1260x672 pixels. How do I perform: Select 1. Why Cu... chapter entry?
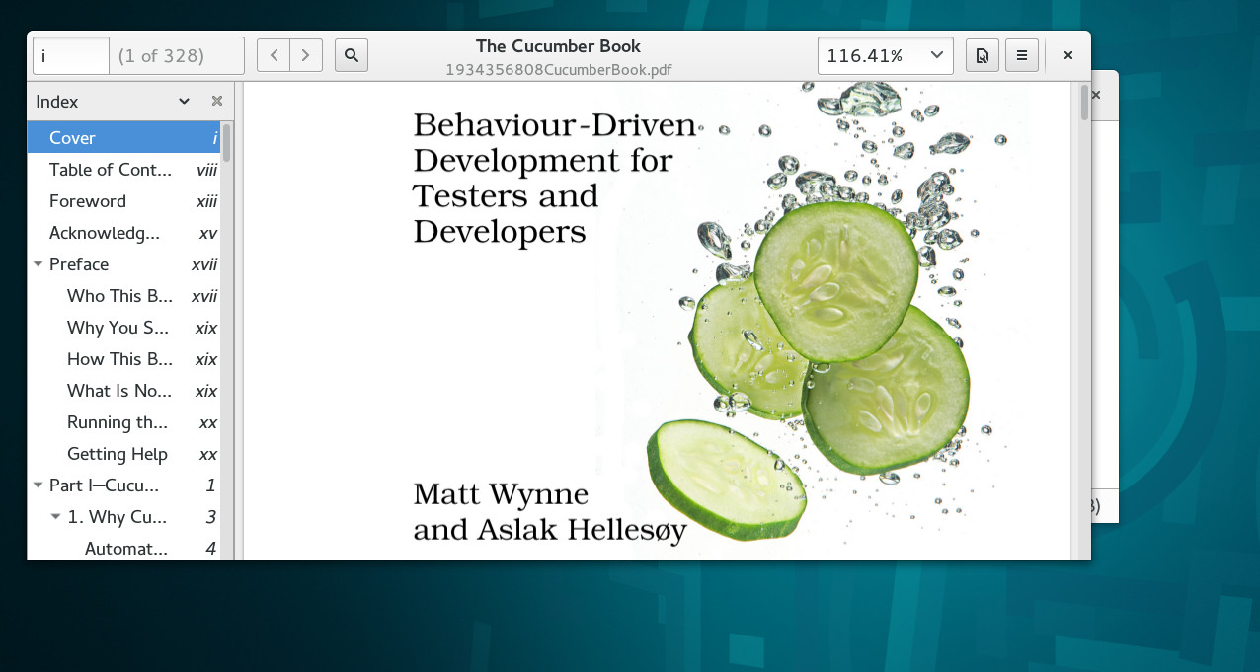pyautogui.click(x=123, y=517)
